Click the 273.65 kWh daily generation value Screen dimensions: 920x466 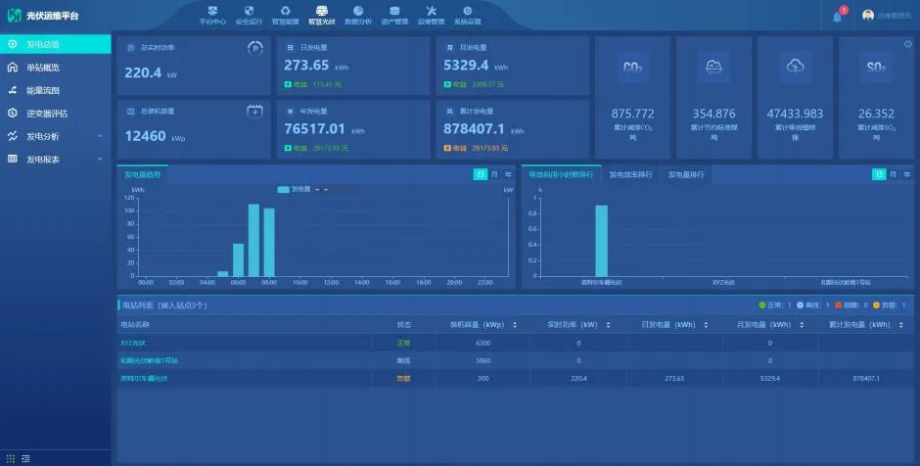point(306,66)
